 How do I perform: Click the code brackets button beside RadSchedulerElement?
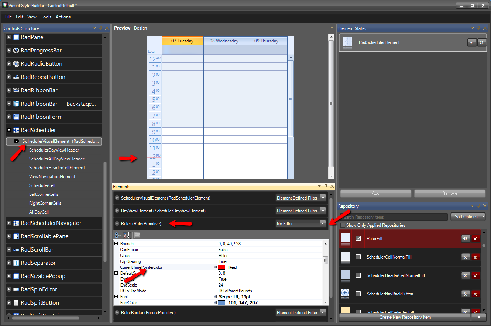[481, 42]
